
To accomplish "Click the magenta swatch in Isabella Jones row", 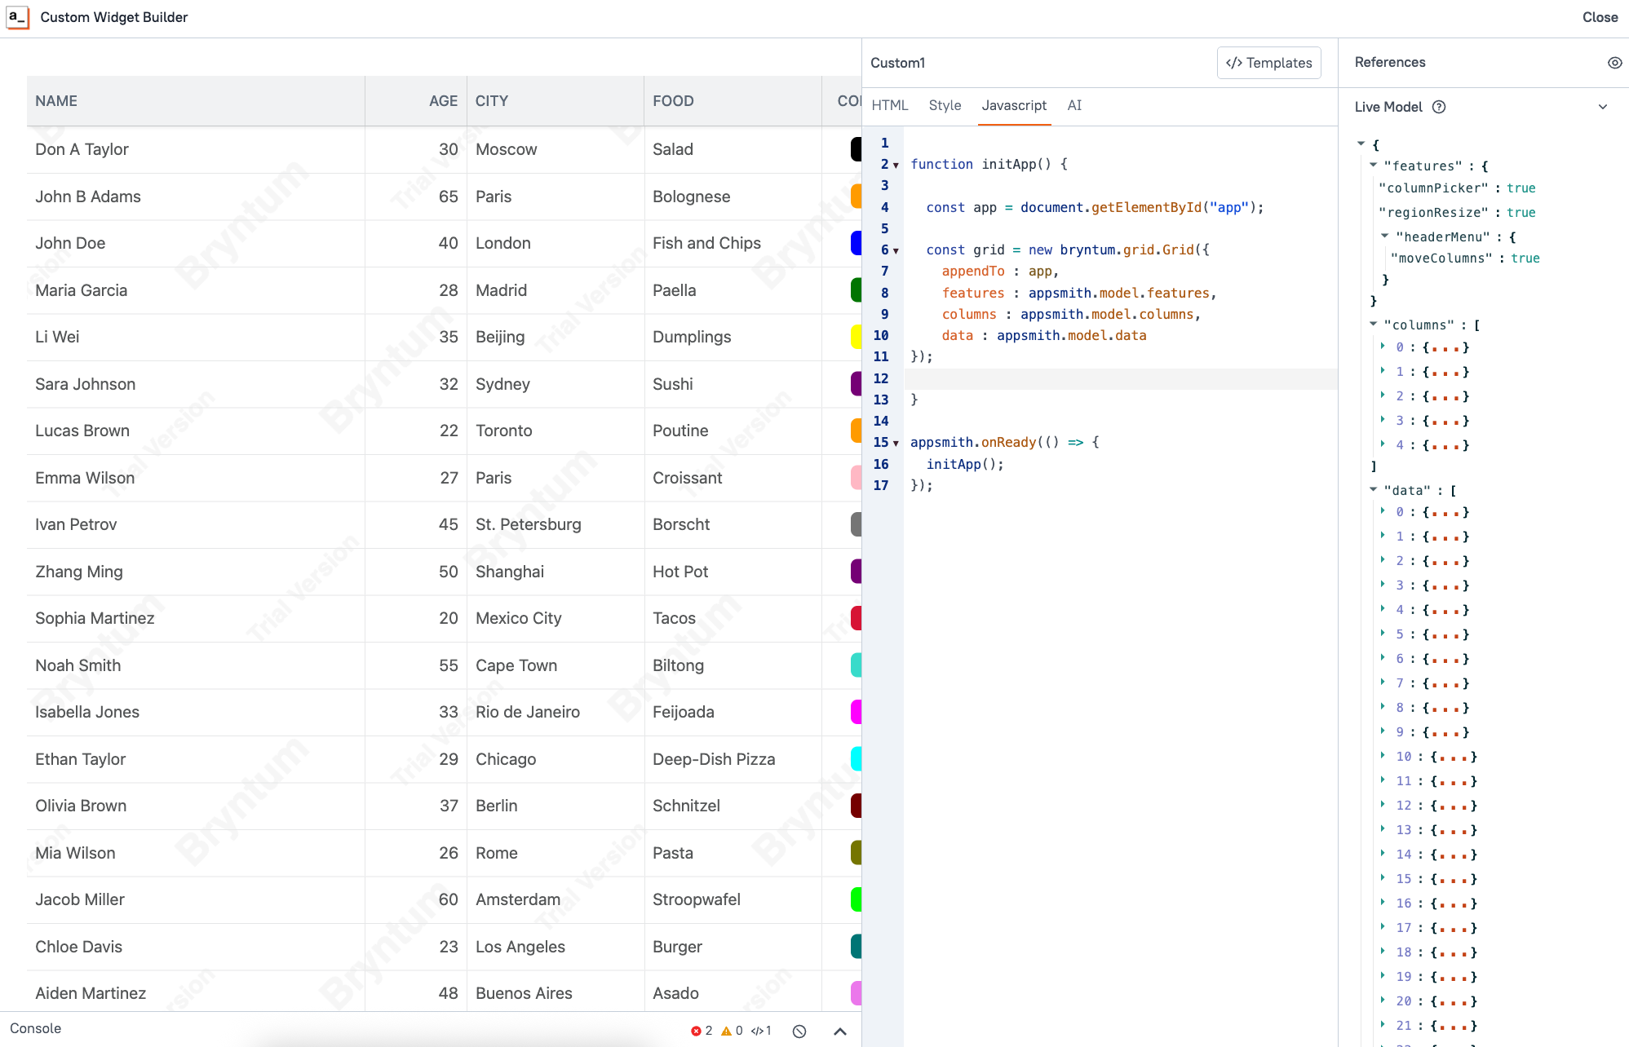I will click(856, 712).
